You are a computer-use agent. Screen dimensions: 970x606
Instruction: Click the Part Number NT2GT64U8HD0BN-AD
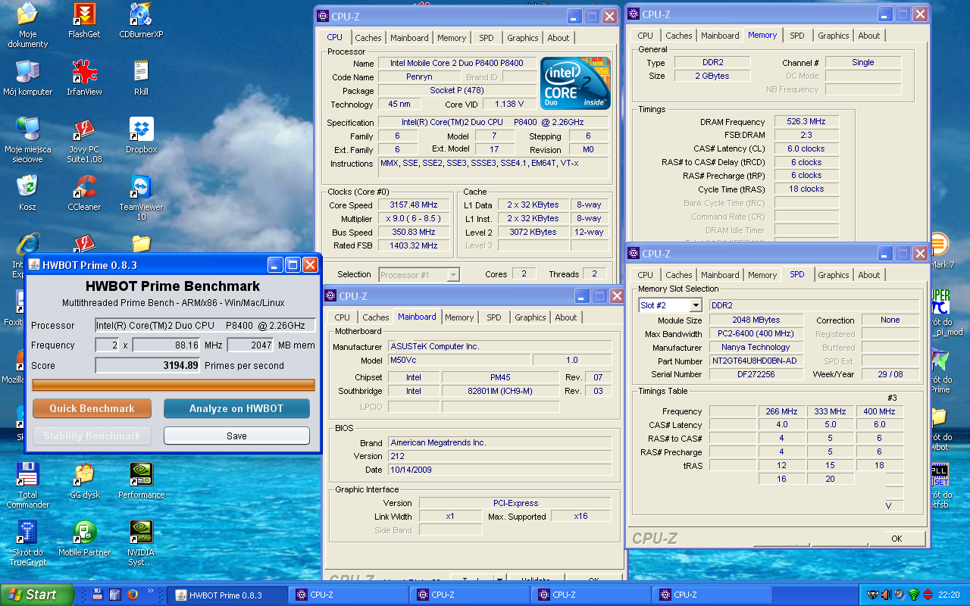click(x=758, y=361)
